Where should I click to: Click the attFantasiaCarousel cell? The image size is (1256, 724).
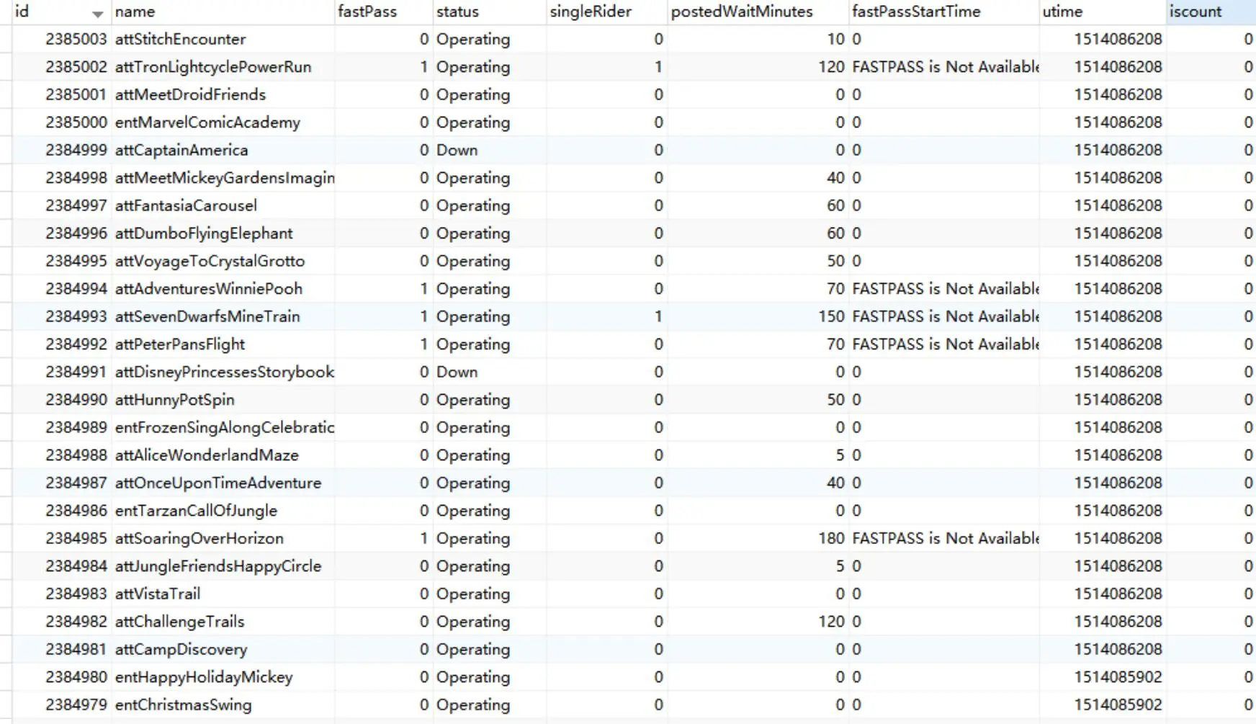pyautogui.click(x=223, y=205)
